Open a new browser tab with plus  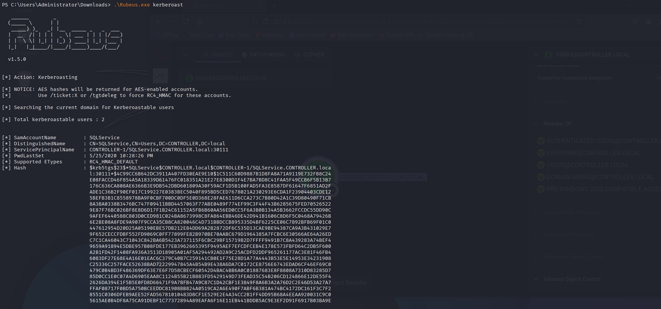[274, 5]
